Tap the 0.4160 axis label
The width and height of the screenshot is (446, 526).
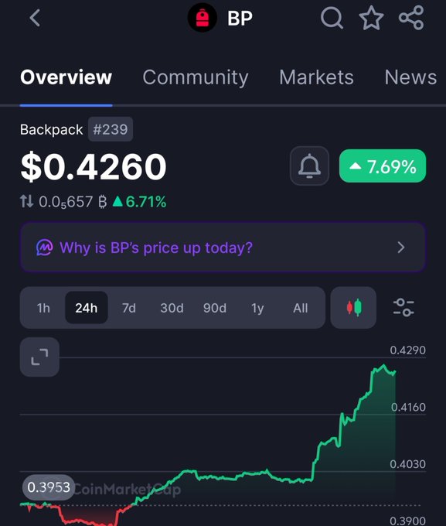pos(408,407)
